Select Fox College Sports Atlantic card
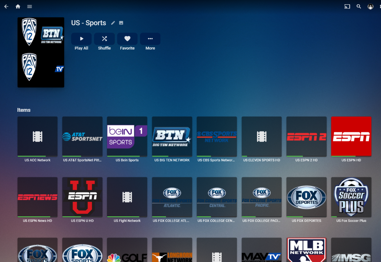The height and width of the screenshot is (262, 381). click(172, 197)
